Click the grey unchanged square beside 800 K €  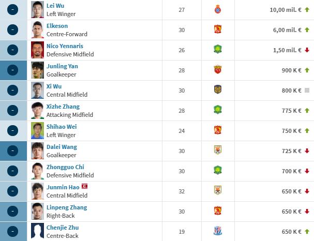pos(307,90)
